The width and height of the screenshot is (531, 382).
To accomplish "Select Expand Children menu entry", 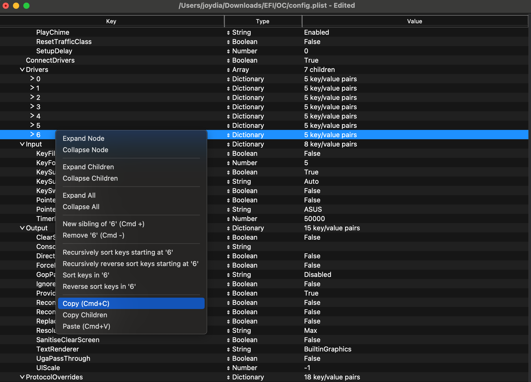I will coord(131,167).
